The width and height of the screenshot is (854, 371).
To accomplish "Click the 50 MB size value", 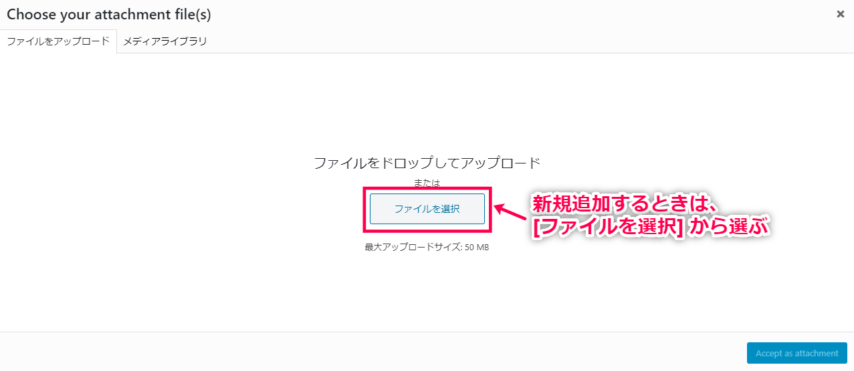I will click(477, 247).
